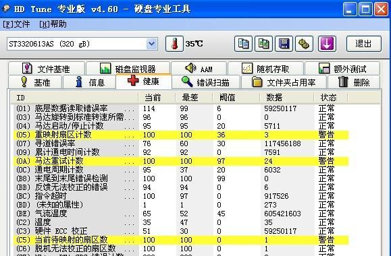
Task: Click data value 605421603
Action: 282,214
